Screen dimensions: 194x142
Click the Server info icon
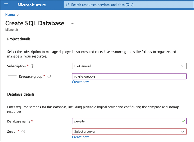pyautogui.click(x=23, y=132)
